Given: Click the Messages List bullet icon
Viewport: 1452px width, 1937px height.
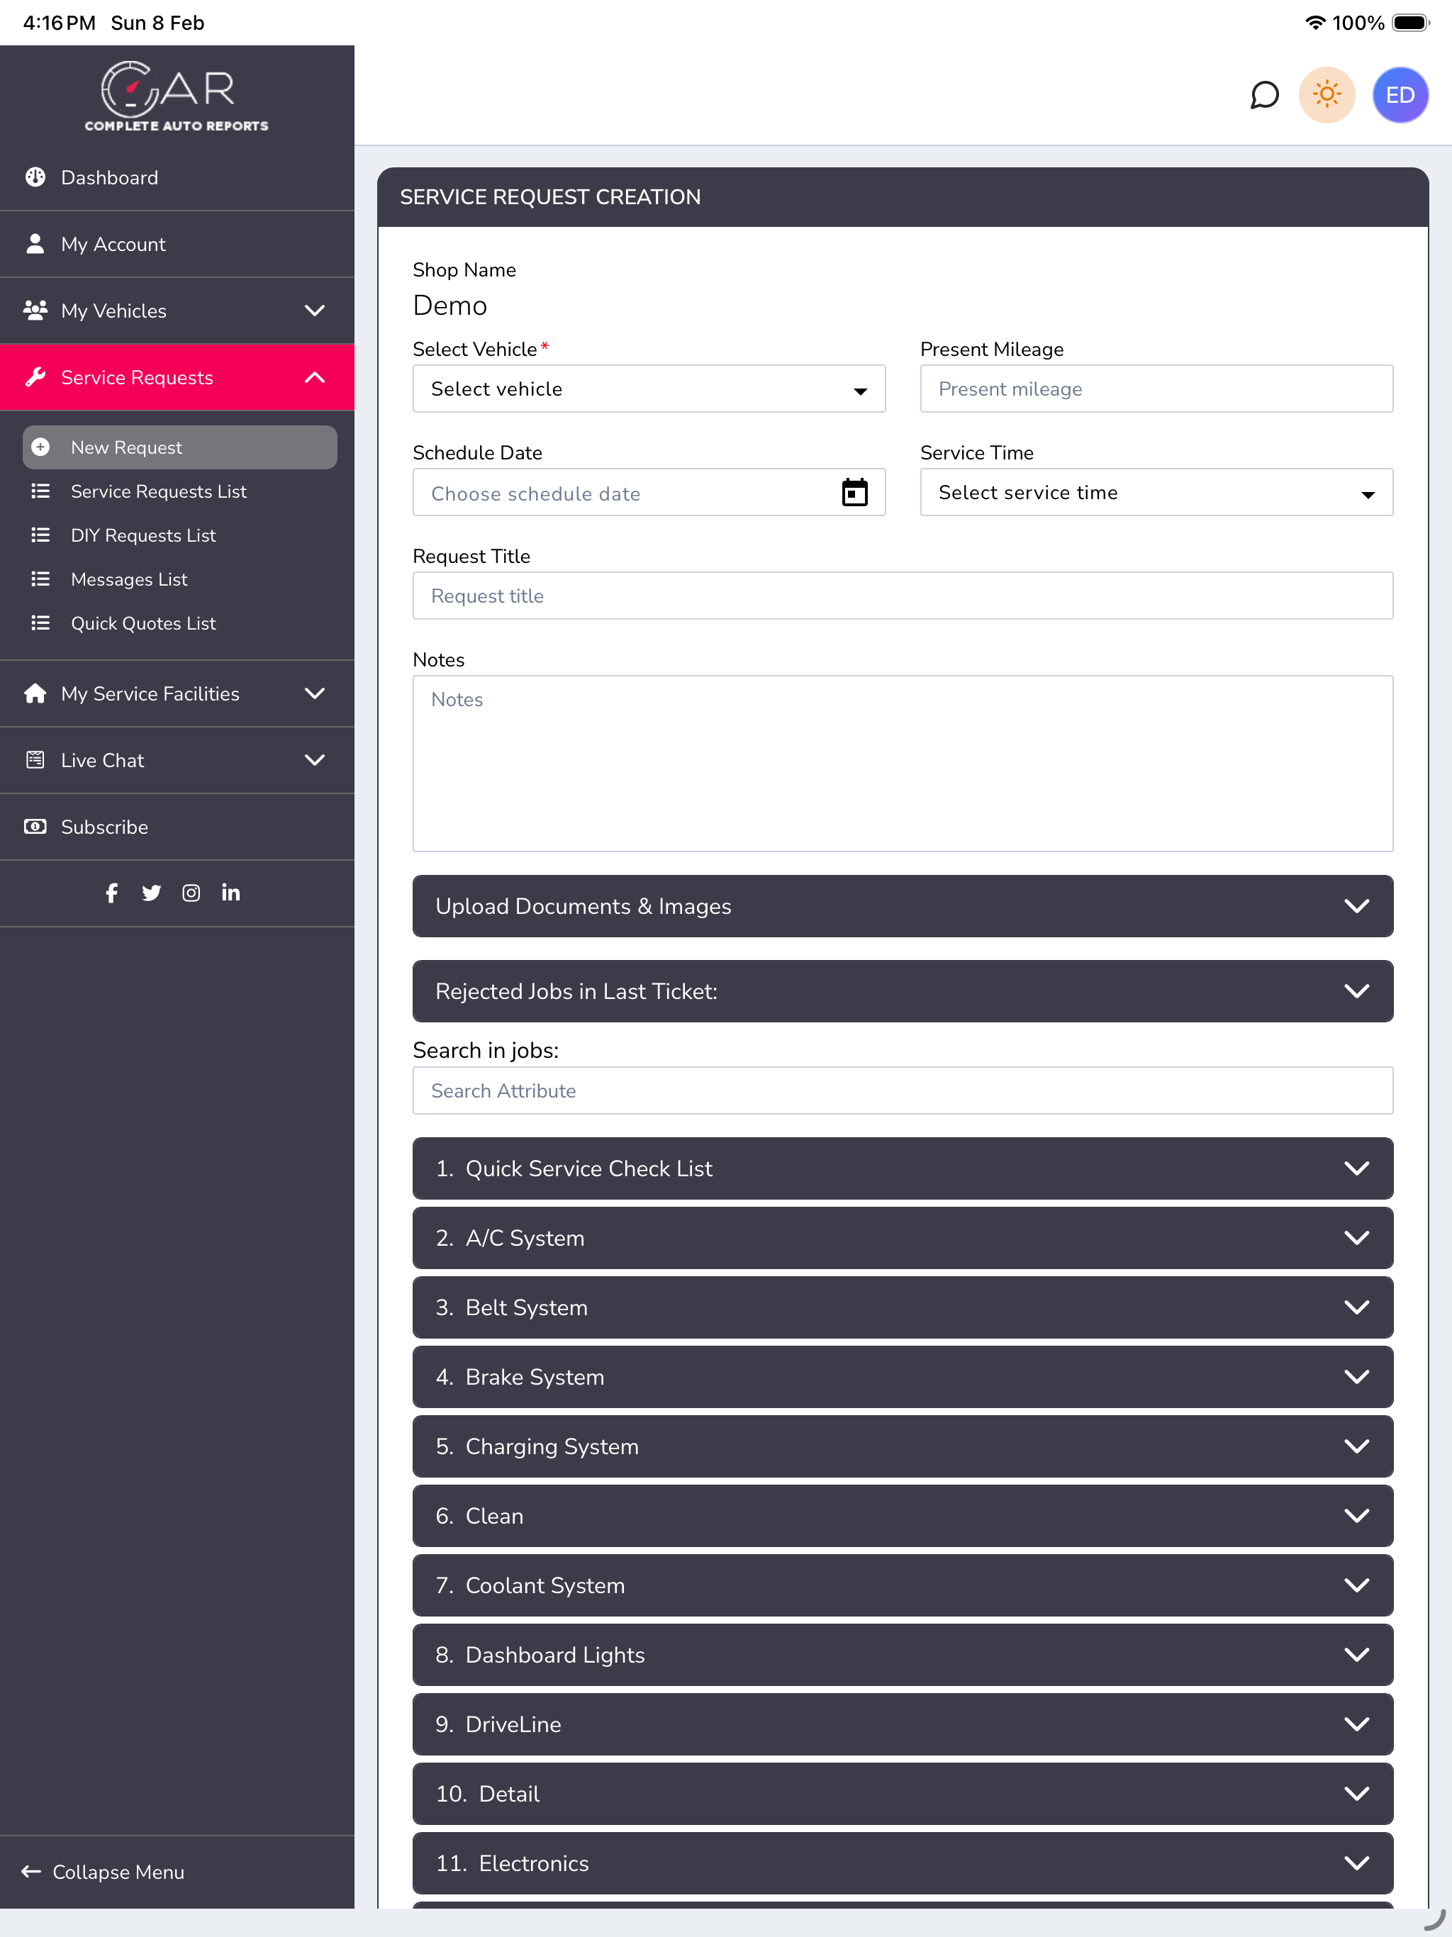Looking at the screenshot, I should click(40, 579).
